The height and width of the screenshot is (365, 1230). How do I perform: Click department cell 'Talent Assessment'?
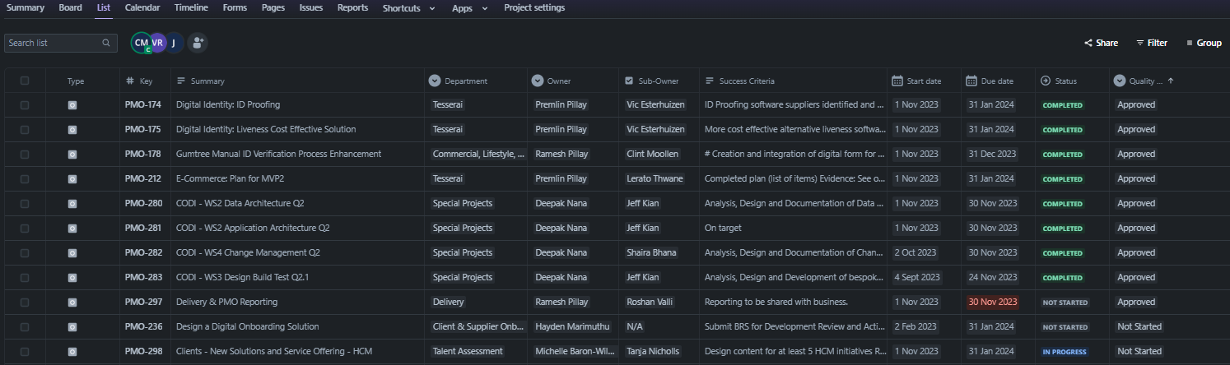[x=468, y=352]
